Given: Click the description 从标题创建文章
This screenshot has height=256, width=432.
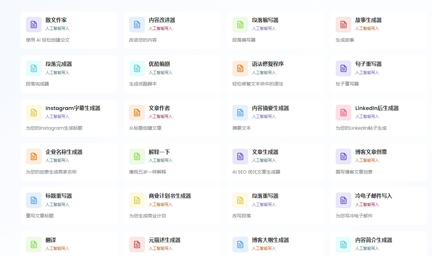Looking at the screenshot, I should click(145, 128).
